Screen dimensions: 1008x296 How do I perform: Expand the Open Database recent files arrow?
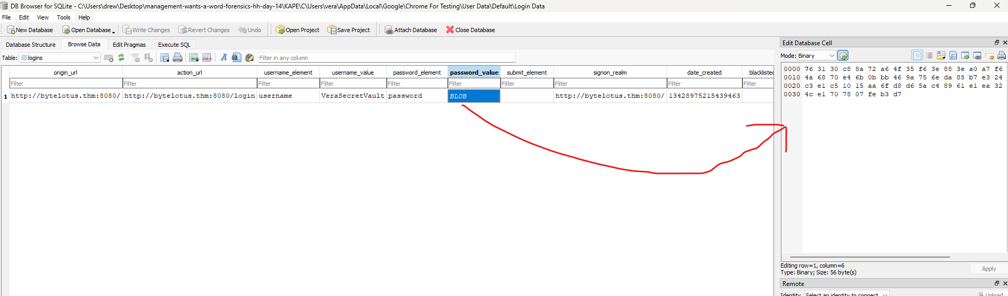coord(113,32)
